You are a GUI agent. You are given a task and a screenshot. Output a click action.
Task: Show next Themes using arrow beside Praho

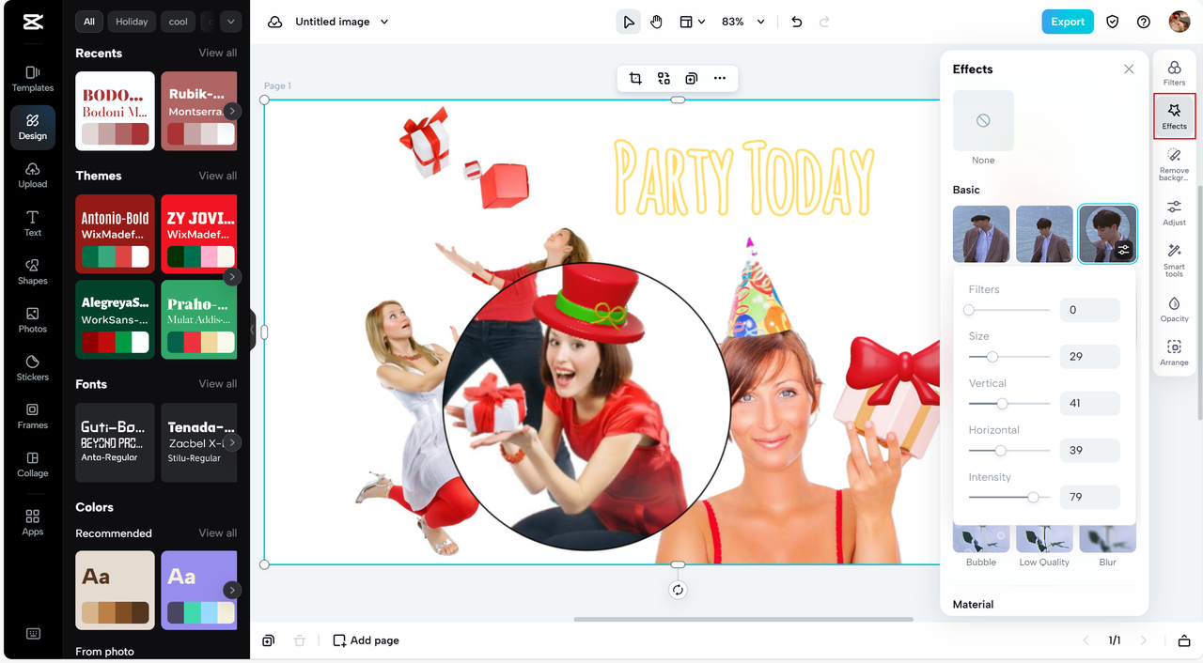click(x=231, y=276)
